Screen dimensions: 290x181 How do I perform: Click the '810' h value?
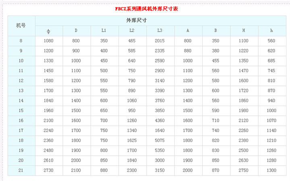tap(271, 81)
